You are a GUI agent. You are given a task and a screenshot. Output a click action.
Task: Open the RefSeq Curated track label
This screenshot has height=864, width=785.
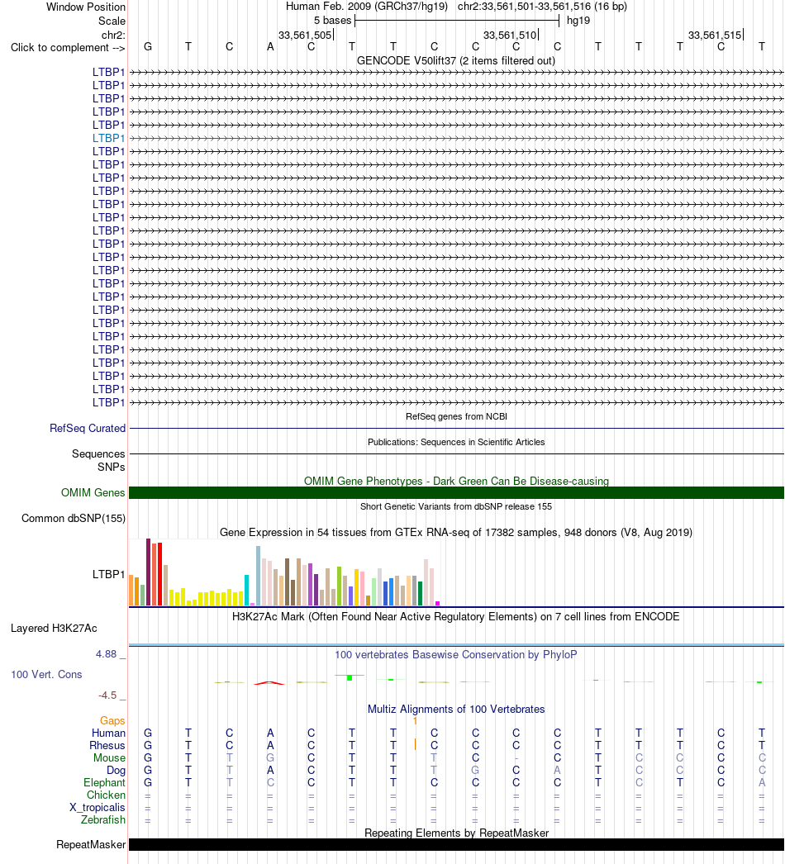(x=87, y=428)
